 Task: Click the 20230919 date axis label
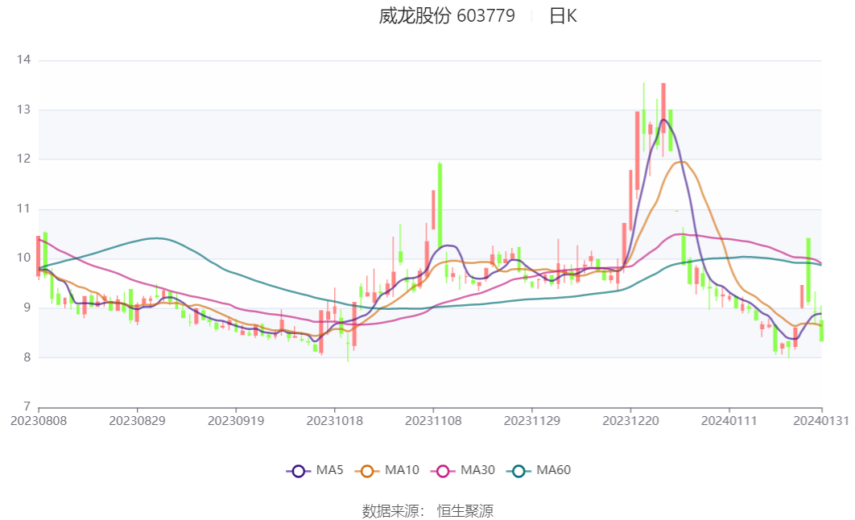pyautogui.click(x=236, y=421)
